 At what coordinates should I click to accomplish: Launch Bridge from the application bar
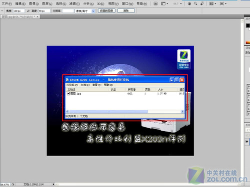tap(155, 3)
